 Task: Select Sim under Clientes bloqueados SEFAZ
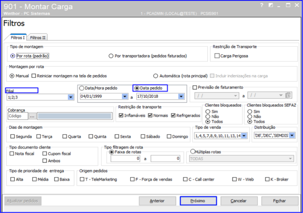[x=250, y=111]
